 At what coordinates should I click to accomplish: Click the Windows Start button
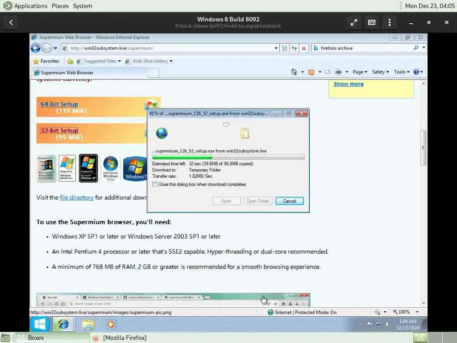40,324
